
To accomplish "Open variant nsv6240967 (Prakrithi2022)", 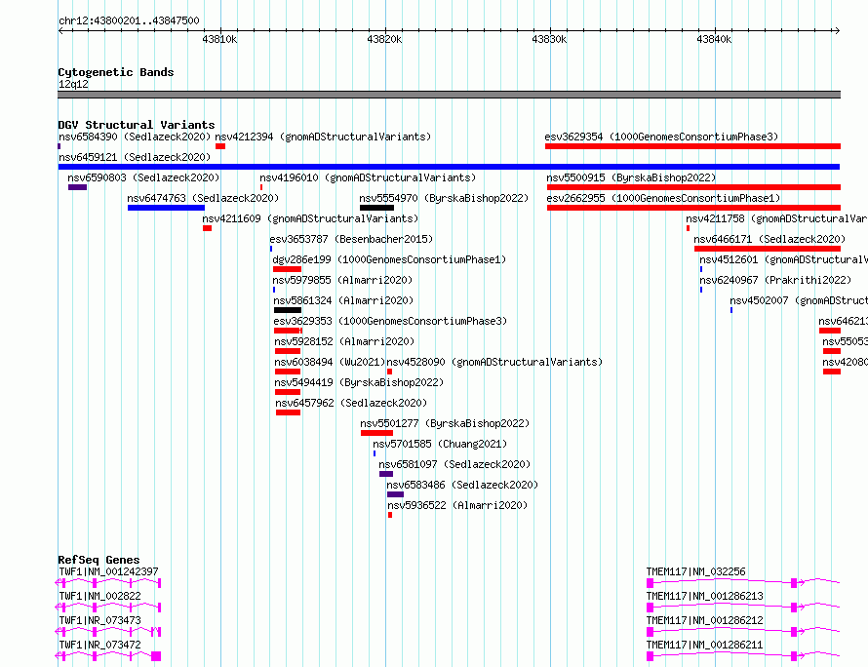I will point(775,280).
